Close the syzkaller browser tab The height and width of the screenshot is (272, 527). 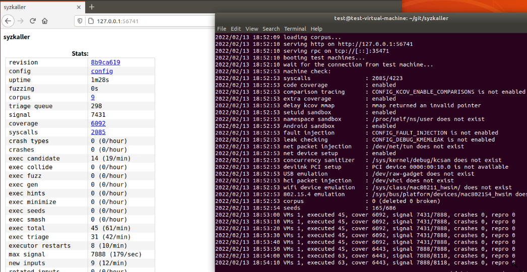point(79,7)
